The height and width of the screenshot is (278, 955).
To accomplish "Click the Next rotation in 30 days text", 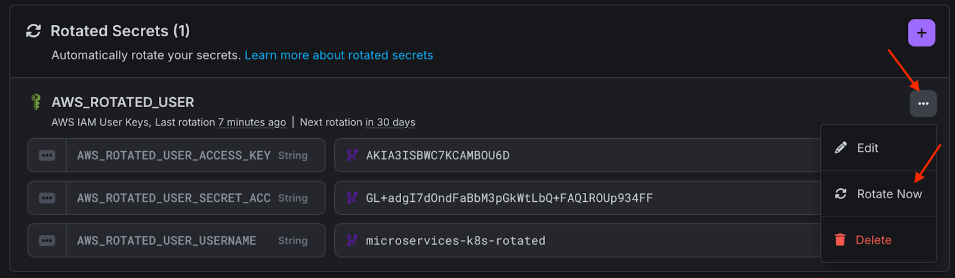I will (x=358, y=122).
